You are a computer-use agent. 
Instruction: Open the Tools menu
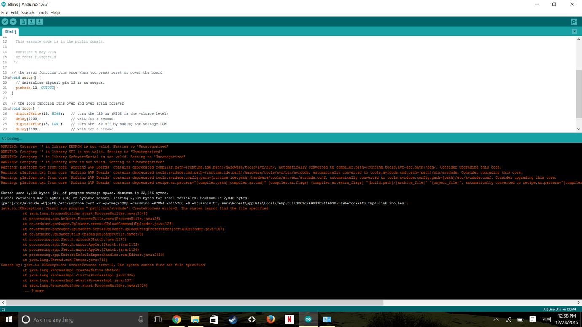pos(42,13)
